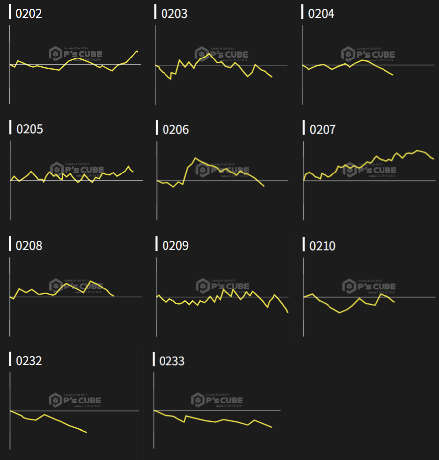Select the cube watermark icon in chart 0233
This screenshot has height=460, width=439.
[198, 400]
